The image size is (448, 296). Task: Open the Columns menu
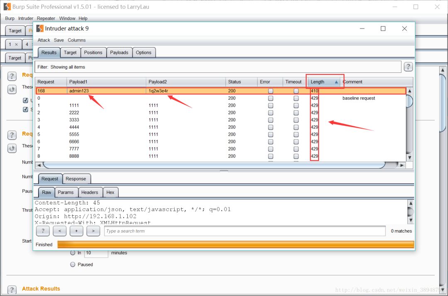pos(77,40)
